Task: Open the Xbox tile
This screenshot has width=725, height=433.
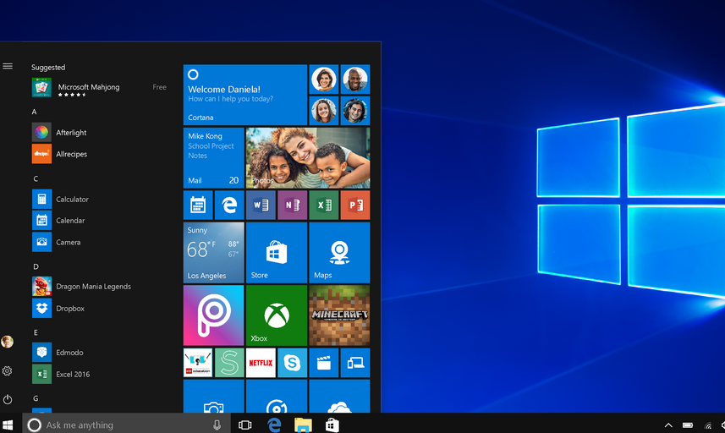Action: pos(277,315)
